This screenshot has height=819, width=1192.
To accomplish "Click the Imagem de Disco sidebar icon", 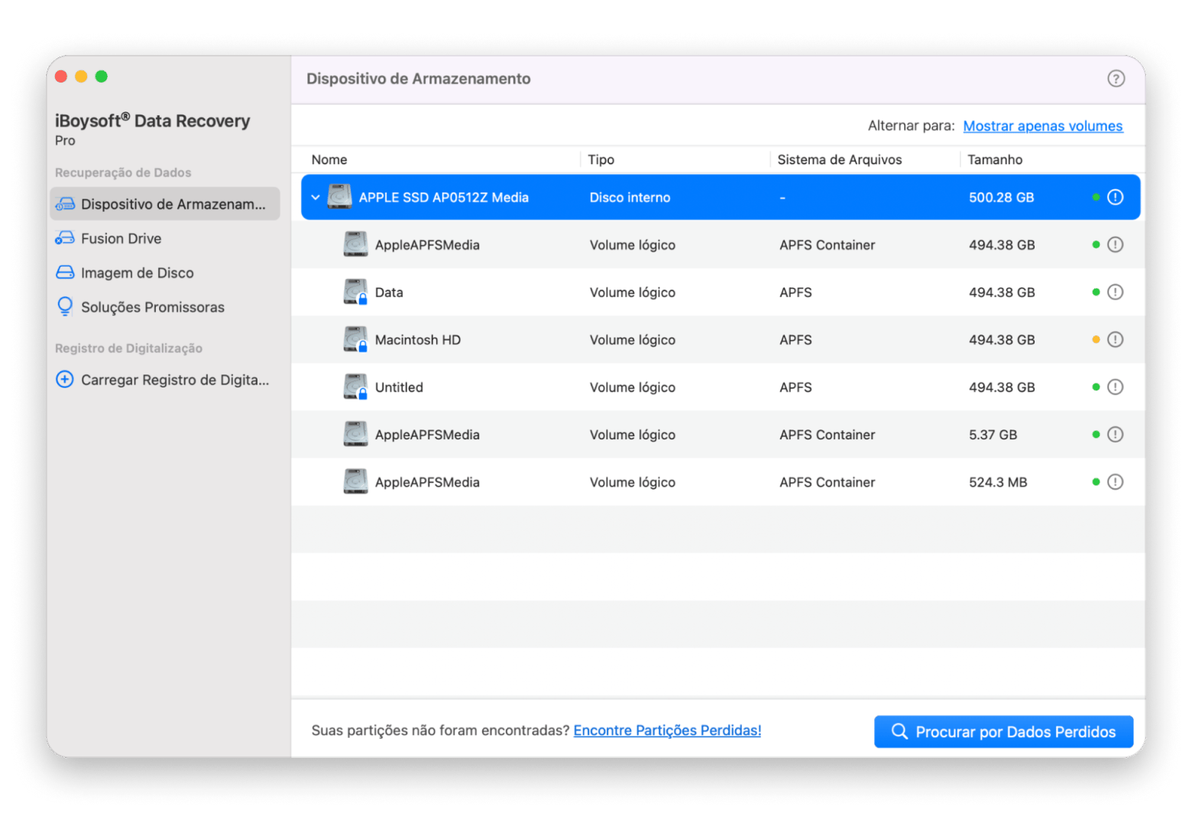I will [x=65, y=273].
